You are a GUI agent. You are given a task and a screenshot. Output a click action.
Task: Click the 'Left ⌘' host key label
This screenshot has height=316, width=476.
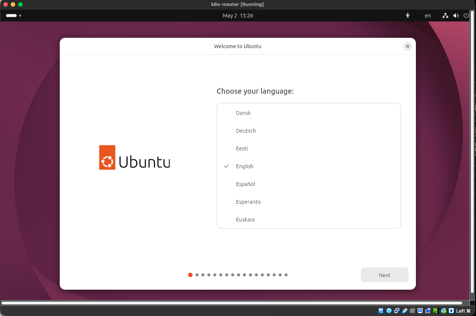(x=463, y=311)
